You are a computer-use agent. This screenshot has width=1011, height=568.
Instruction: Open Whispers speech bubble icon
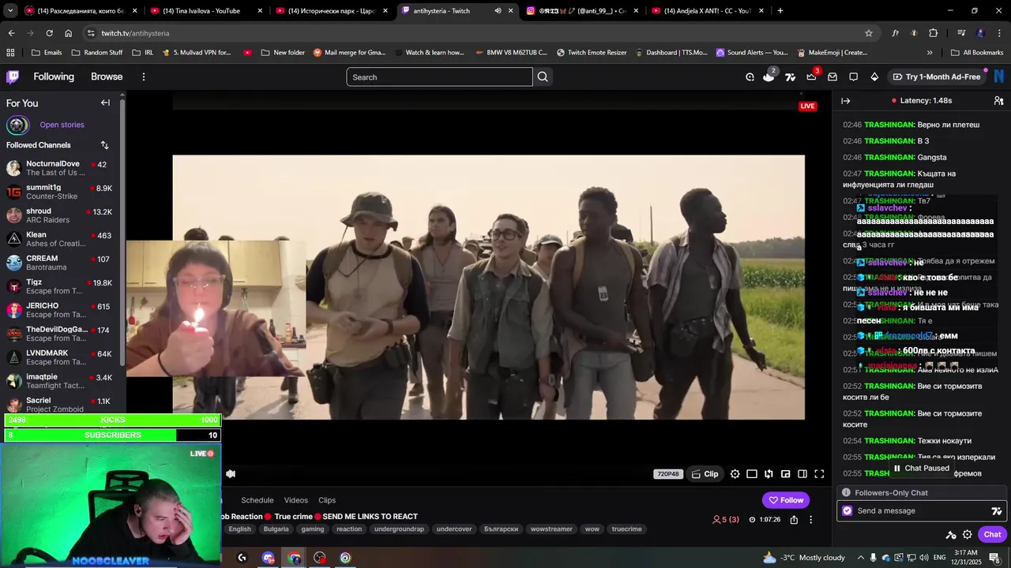[x=853, y=77]
